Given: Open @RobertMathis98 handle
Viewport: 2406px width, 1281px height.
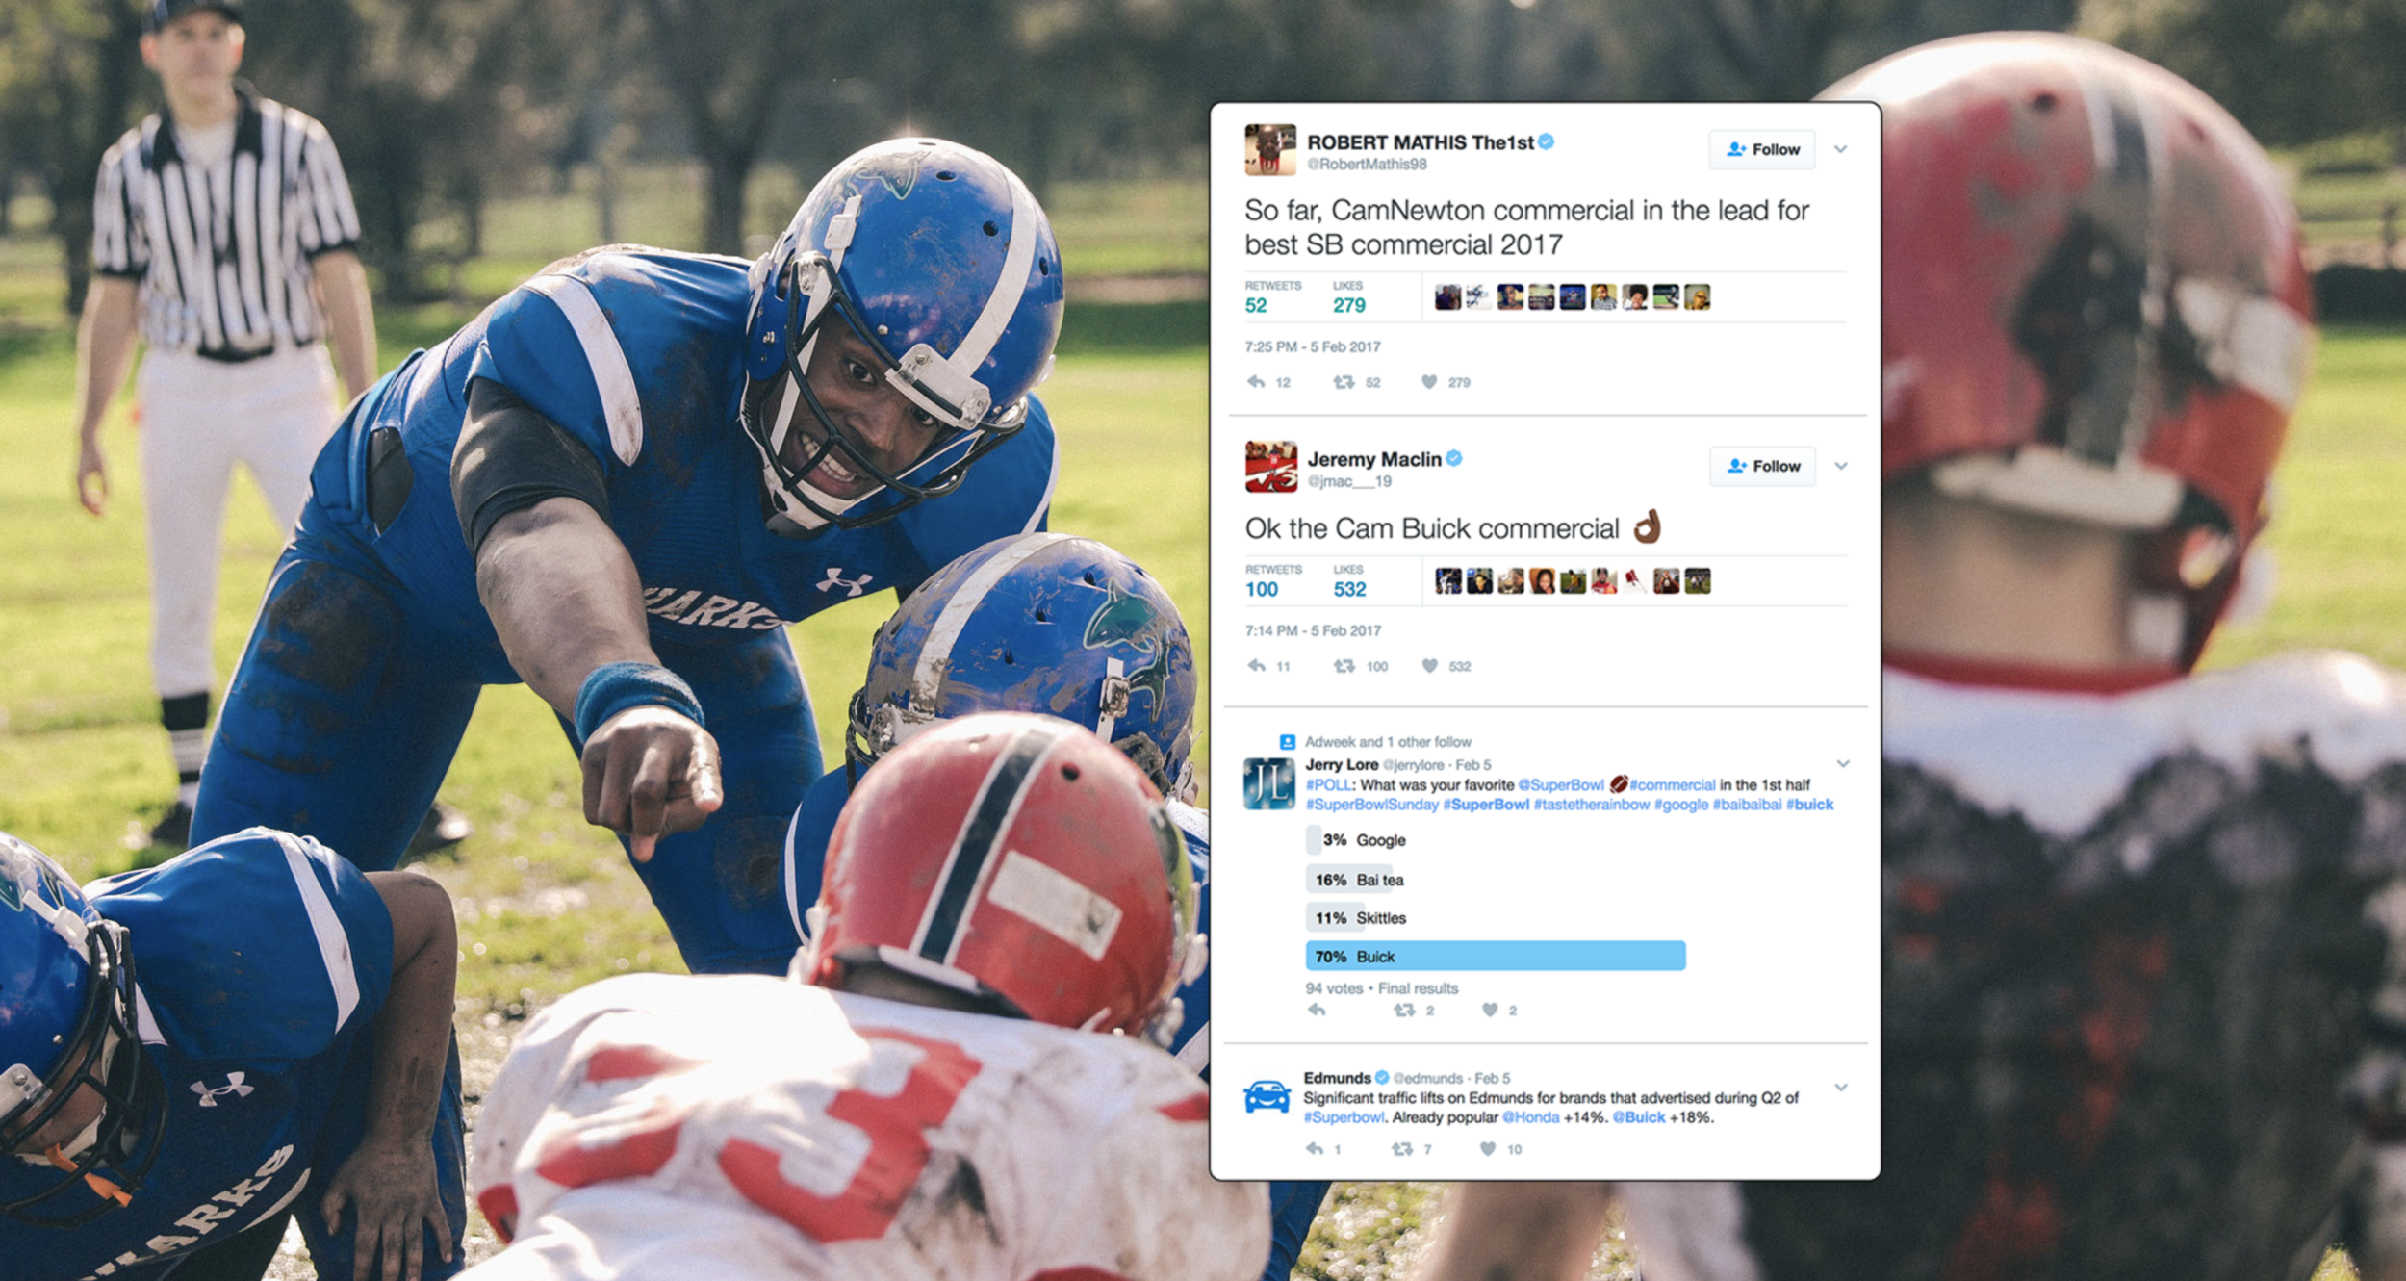Looking at the screenshot, I should coord(1367,165).
